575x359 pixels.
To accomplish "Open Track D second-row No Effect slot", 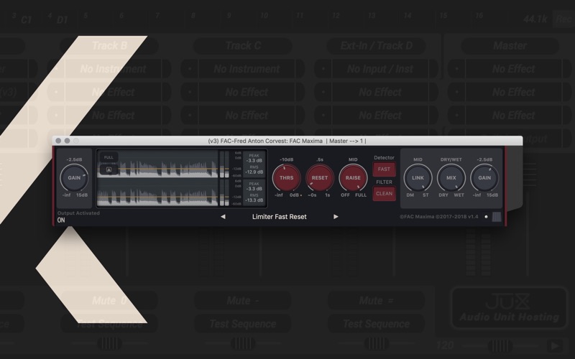I will (380, 93).
